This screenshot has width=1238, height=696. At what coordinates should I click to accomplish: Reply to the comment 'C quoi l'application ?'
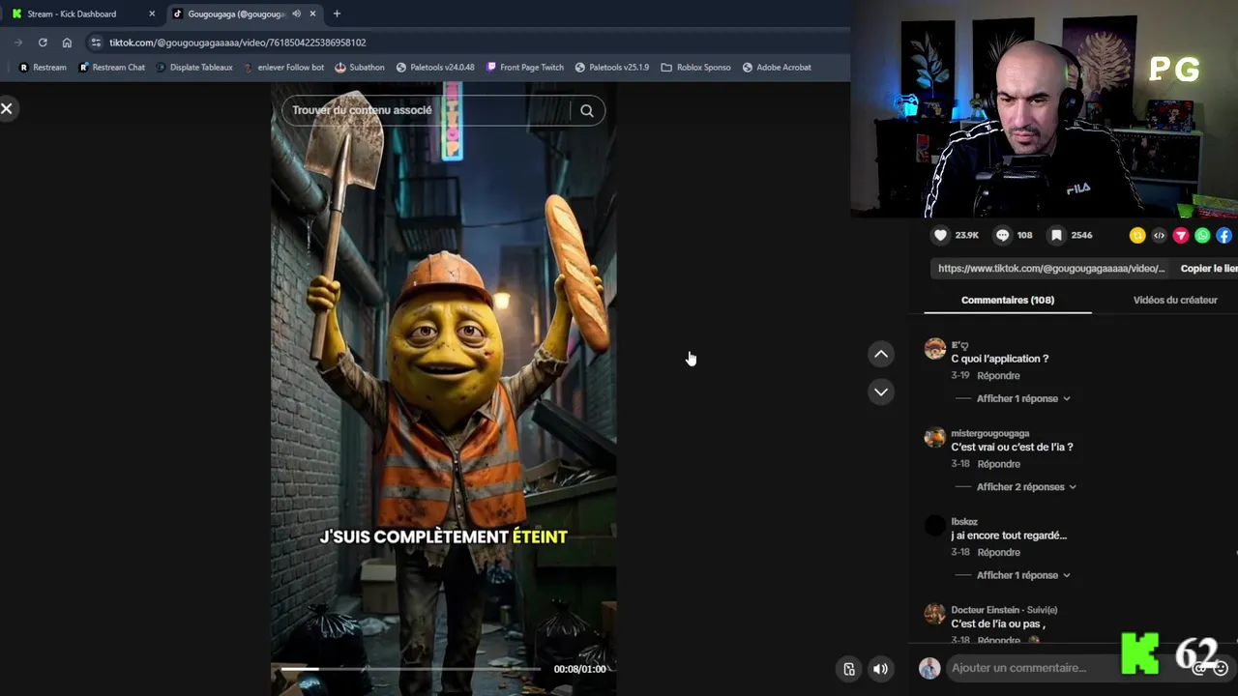pos(998,375)
